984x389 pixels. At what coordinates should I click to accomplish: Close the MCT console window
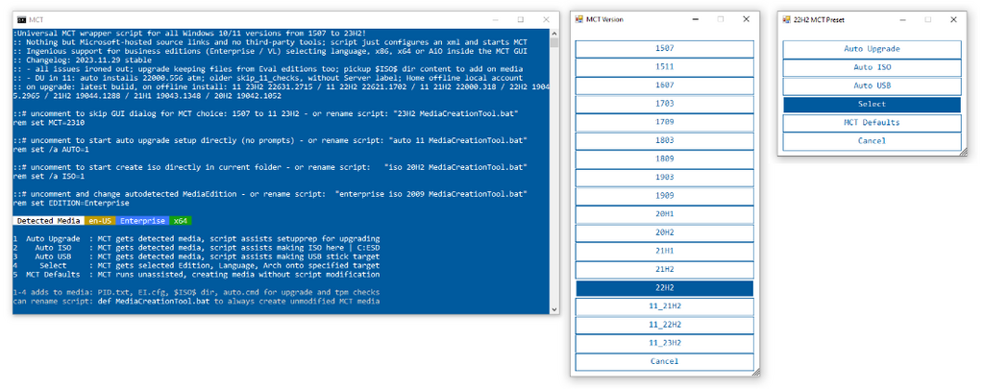[546, 20]
